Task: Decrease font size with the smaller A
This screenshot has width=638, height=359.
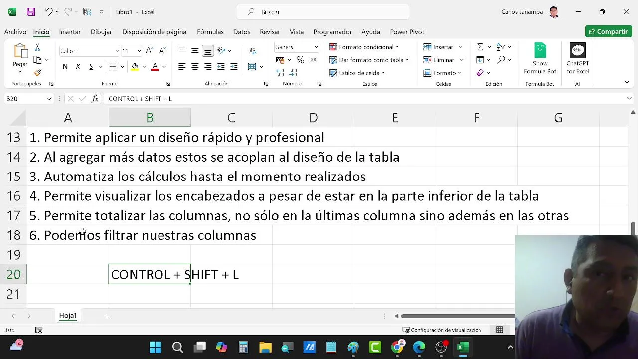Action: tap(162, 51)
